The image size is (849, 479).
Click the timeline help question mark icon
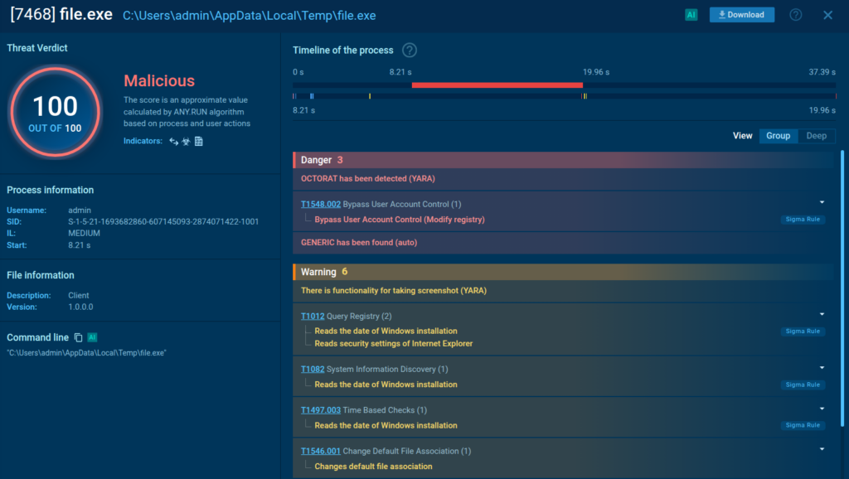point(409,51)
